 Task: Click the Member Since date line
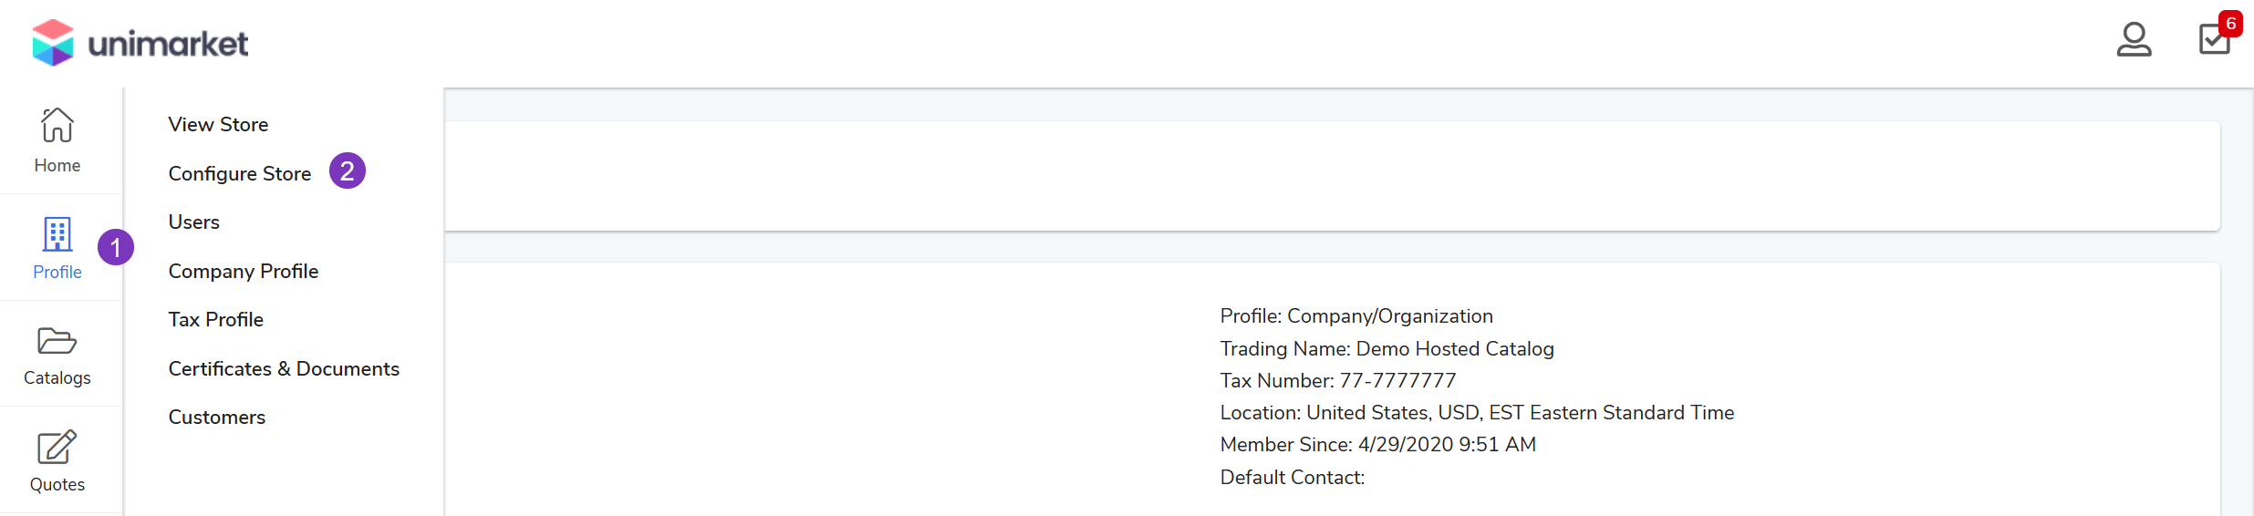(1377, 445)
